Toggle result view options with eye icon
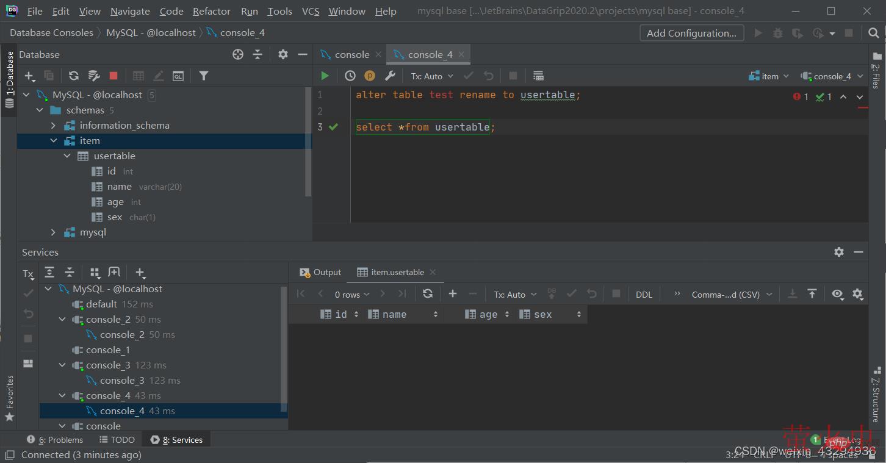The image size is (886, 463). click(x=837, y=294)
